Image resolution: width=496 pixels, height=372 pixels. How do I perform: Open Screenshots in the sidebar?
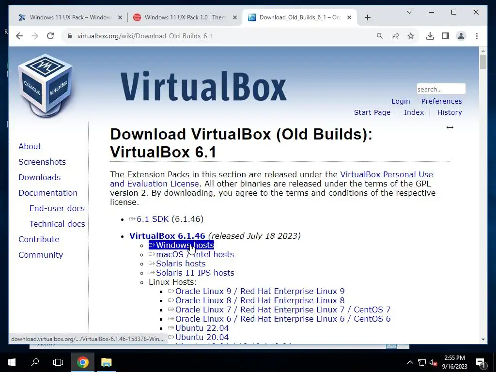point(42,162)
